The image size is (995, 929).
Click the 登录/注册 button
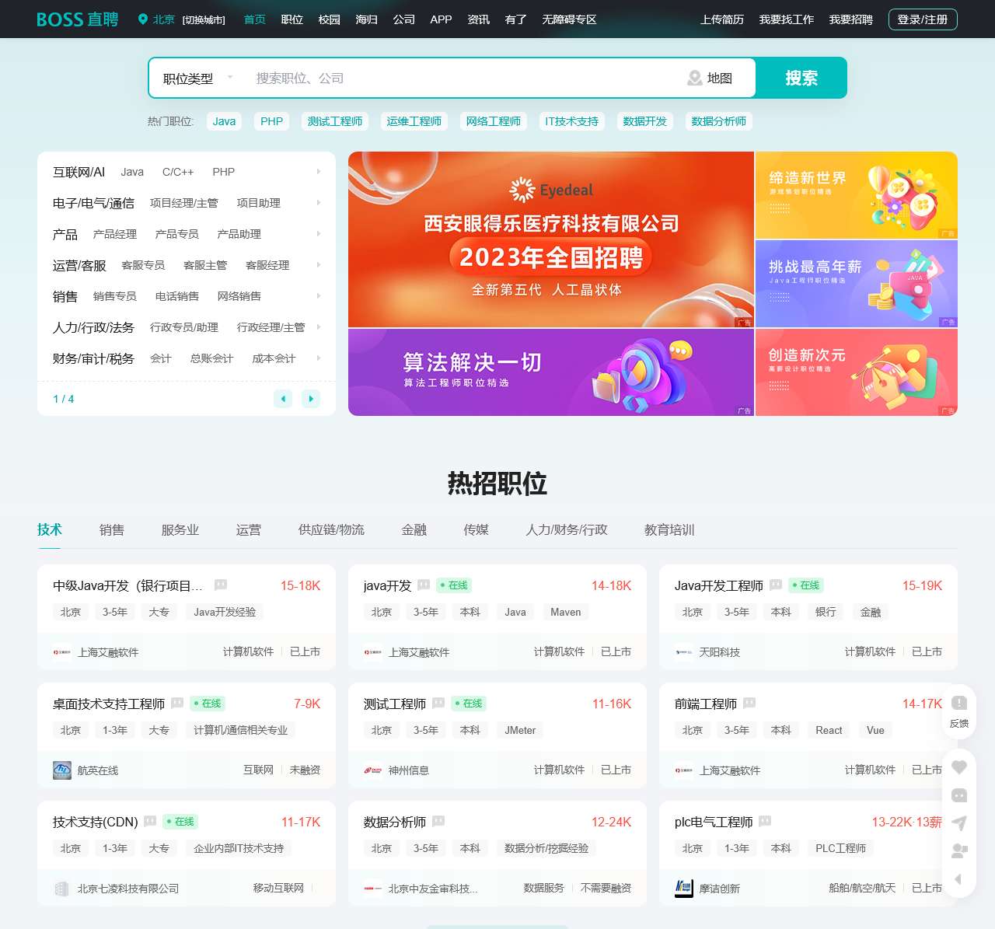(x=923, y=19)
